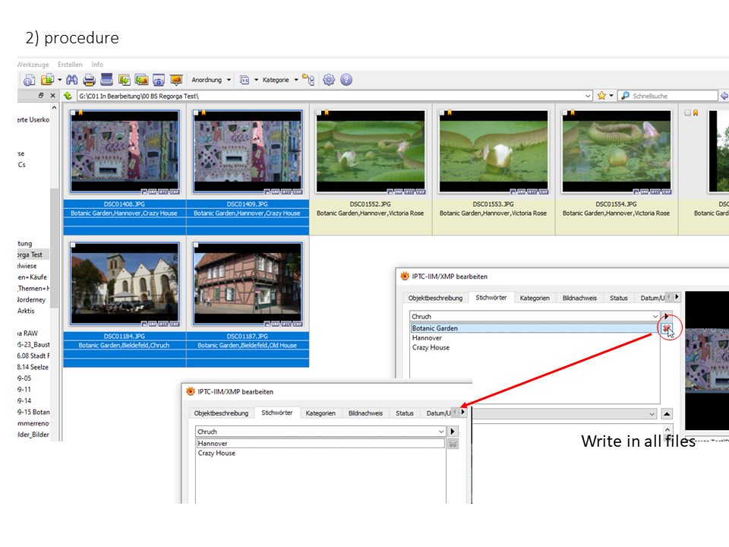Tick the checkbox on DSC01184.JPG thumbnail

(72, 245)
